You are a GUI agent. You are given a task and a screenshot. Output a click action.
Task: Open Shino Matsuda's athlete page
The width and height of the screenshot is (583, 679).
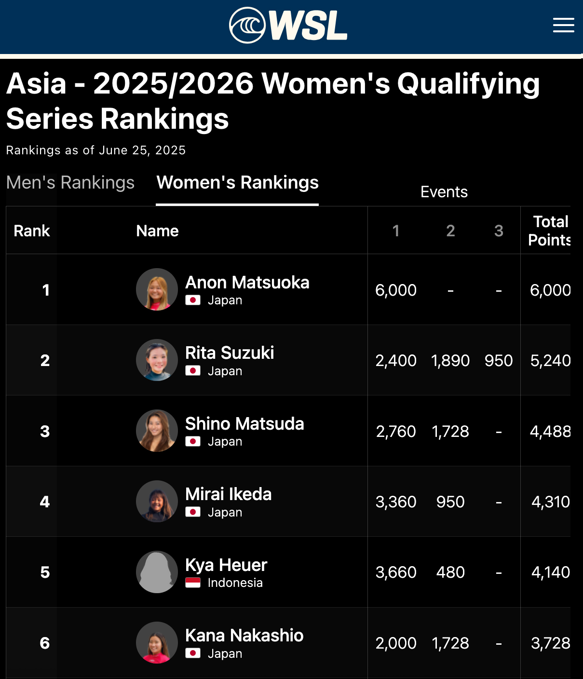[x=244, y=424]
